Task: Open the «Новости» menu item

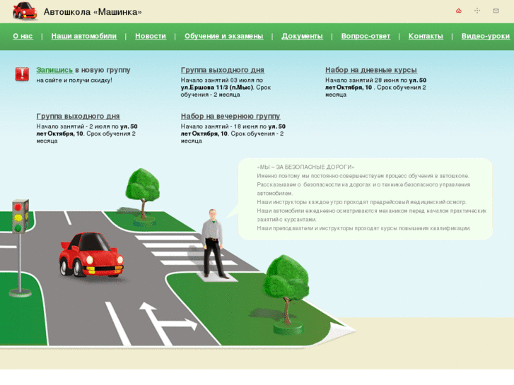Action: 151,36
